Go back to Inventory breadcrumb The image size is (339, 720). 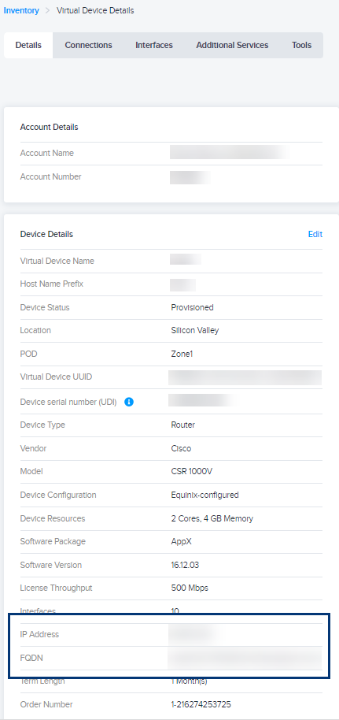(21, 10)
